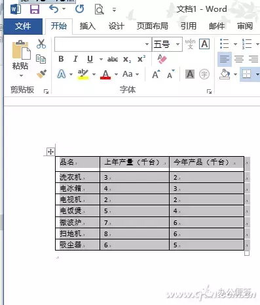
Task: Activate the Format Painter brush
Action: point(41,74)
